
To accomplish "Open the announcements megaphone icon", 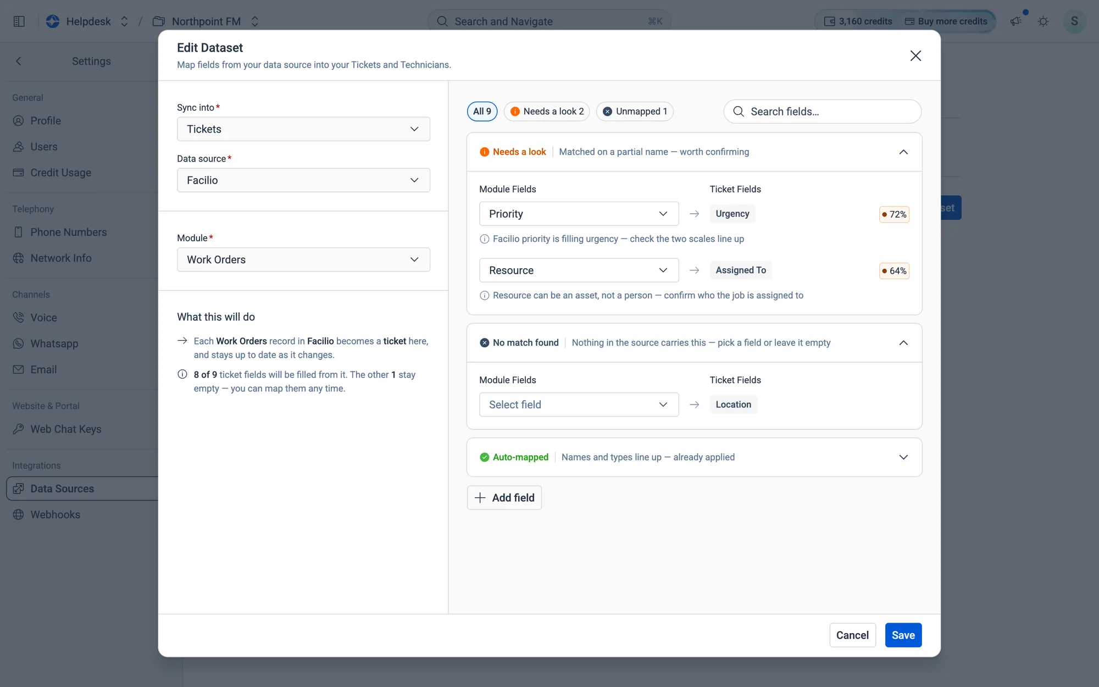I will (1015, 21).
